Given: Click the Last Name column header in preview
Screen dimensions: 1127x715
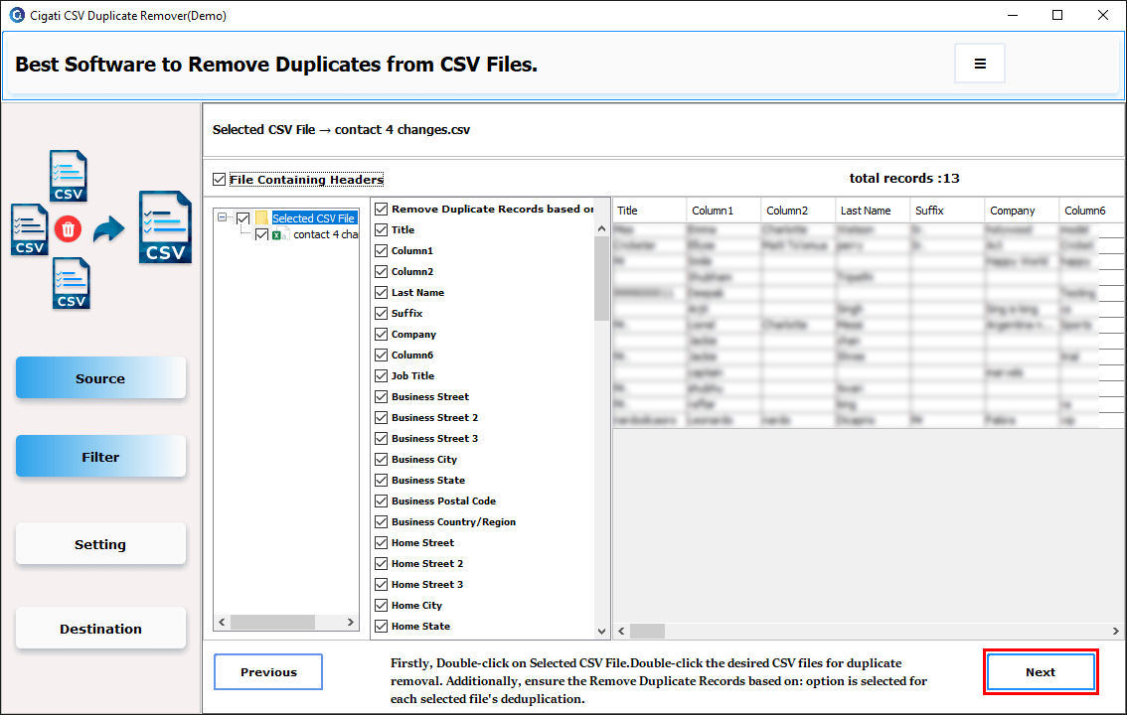Looking at the screenshot, I should pos(872,211).
